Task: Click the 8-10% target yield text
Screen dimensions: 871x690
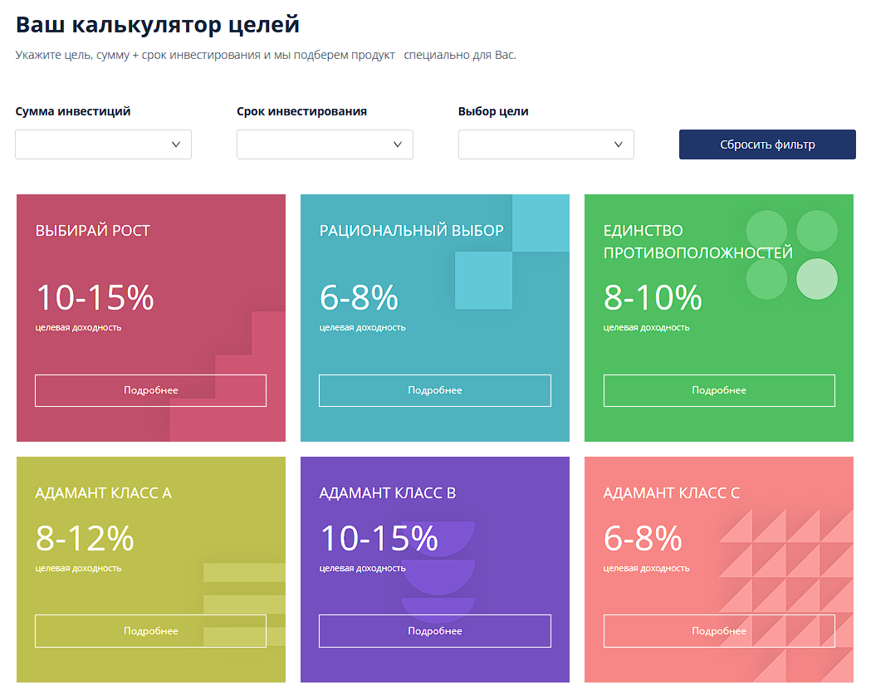Action: tap(653, 297)
